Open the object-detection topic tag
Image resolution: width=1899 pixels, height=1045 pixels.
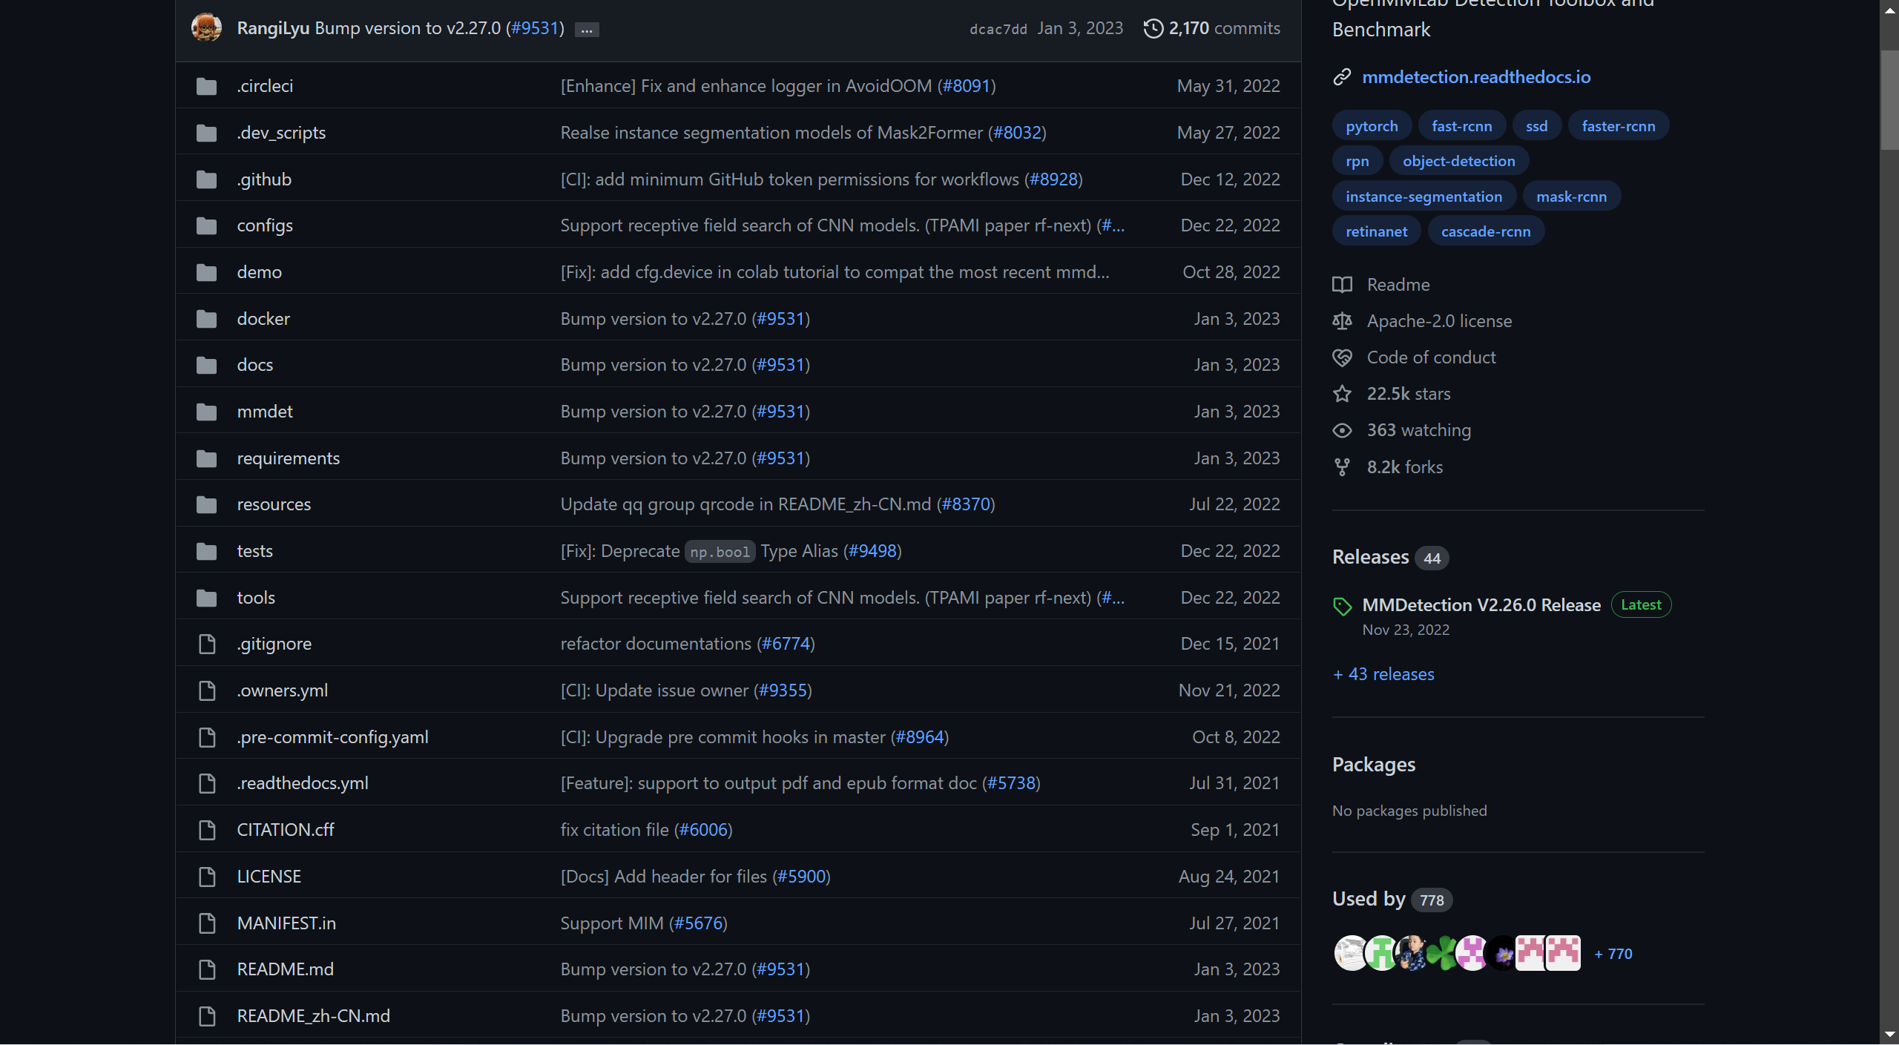(x=1458, y=161)
